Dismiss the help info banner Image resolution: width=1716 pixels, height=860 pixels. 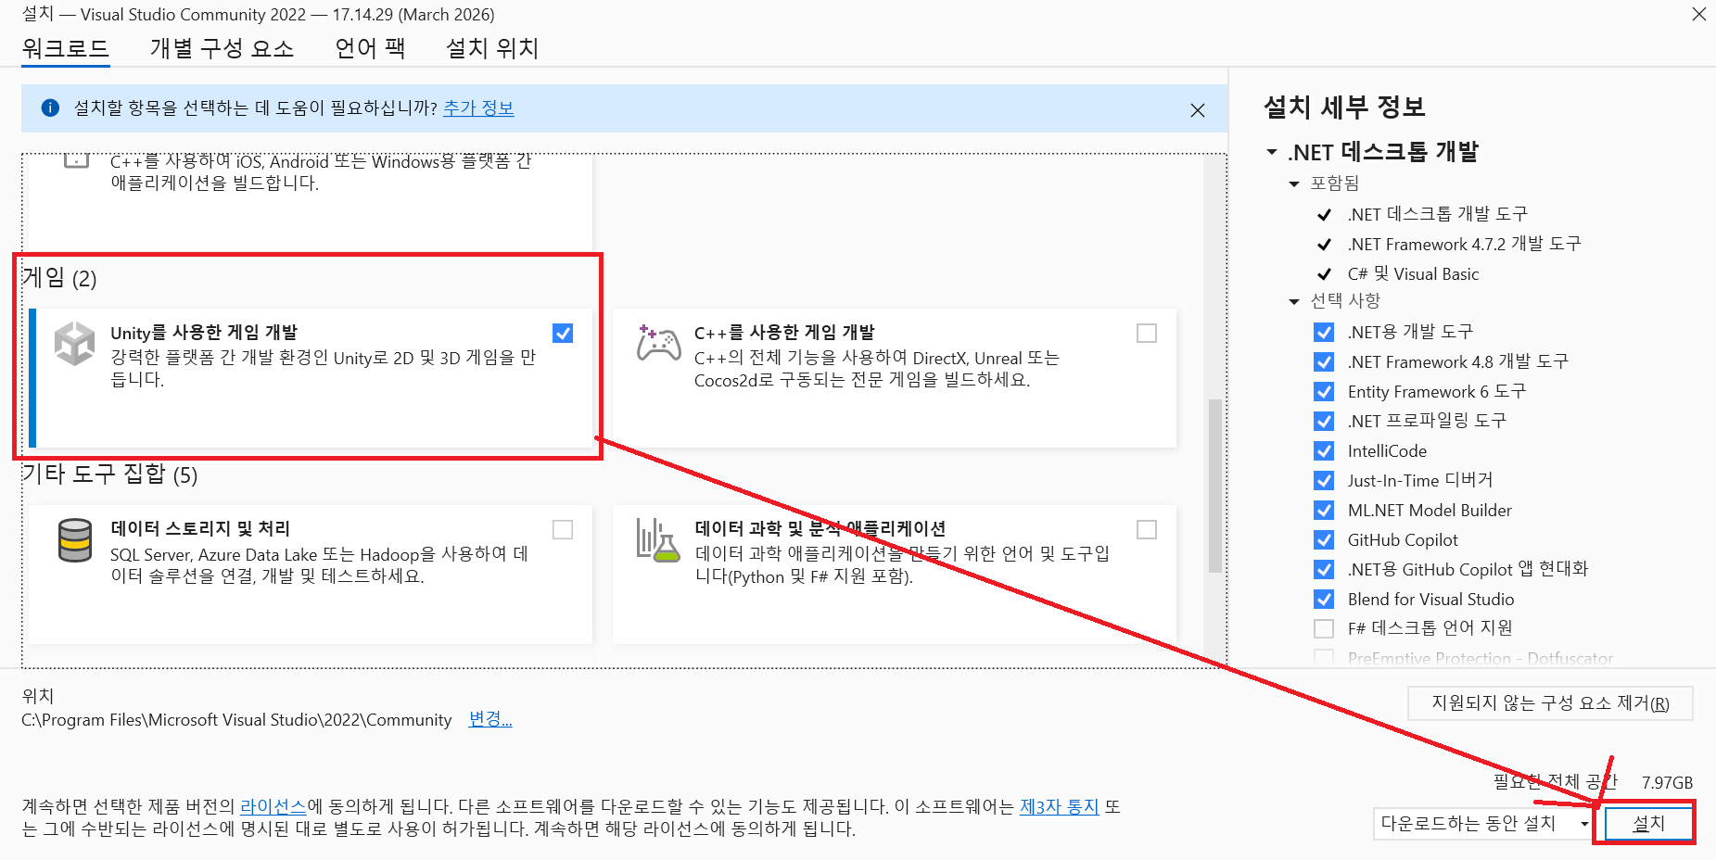1198,110
